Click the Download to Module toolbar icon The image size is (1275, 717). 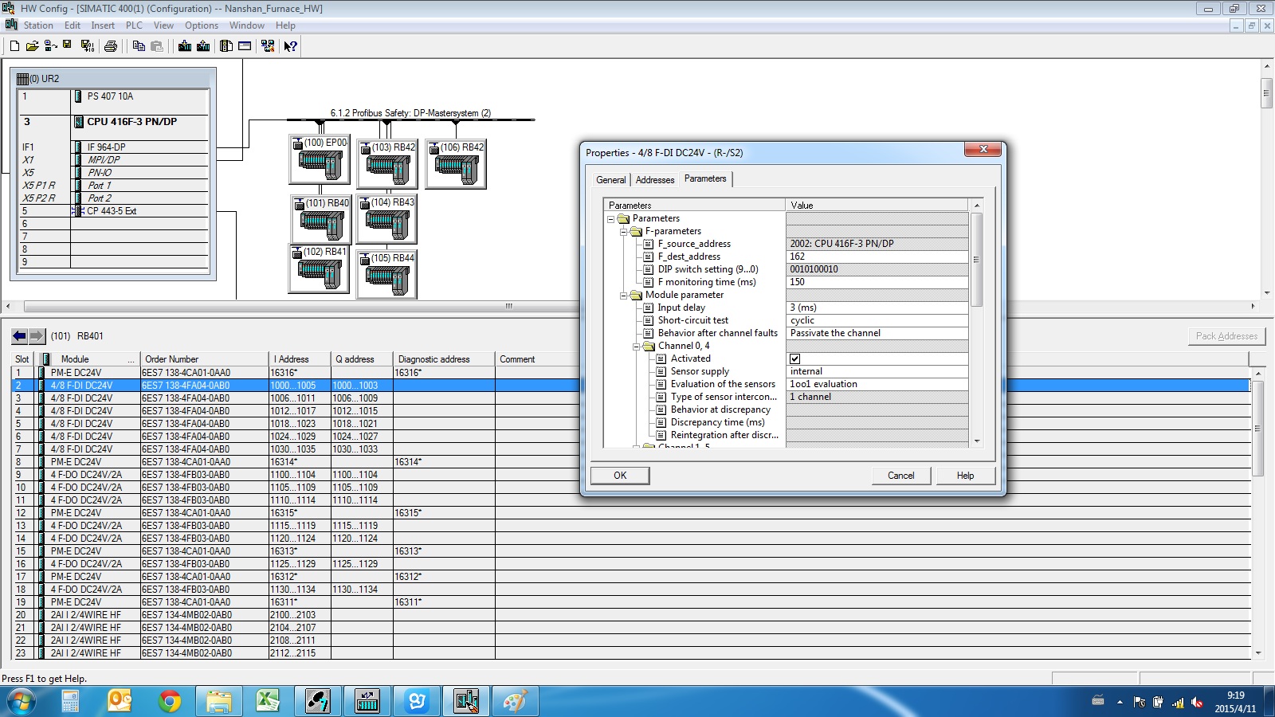point(185,46)
